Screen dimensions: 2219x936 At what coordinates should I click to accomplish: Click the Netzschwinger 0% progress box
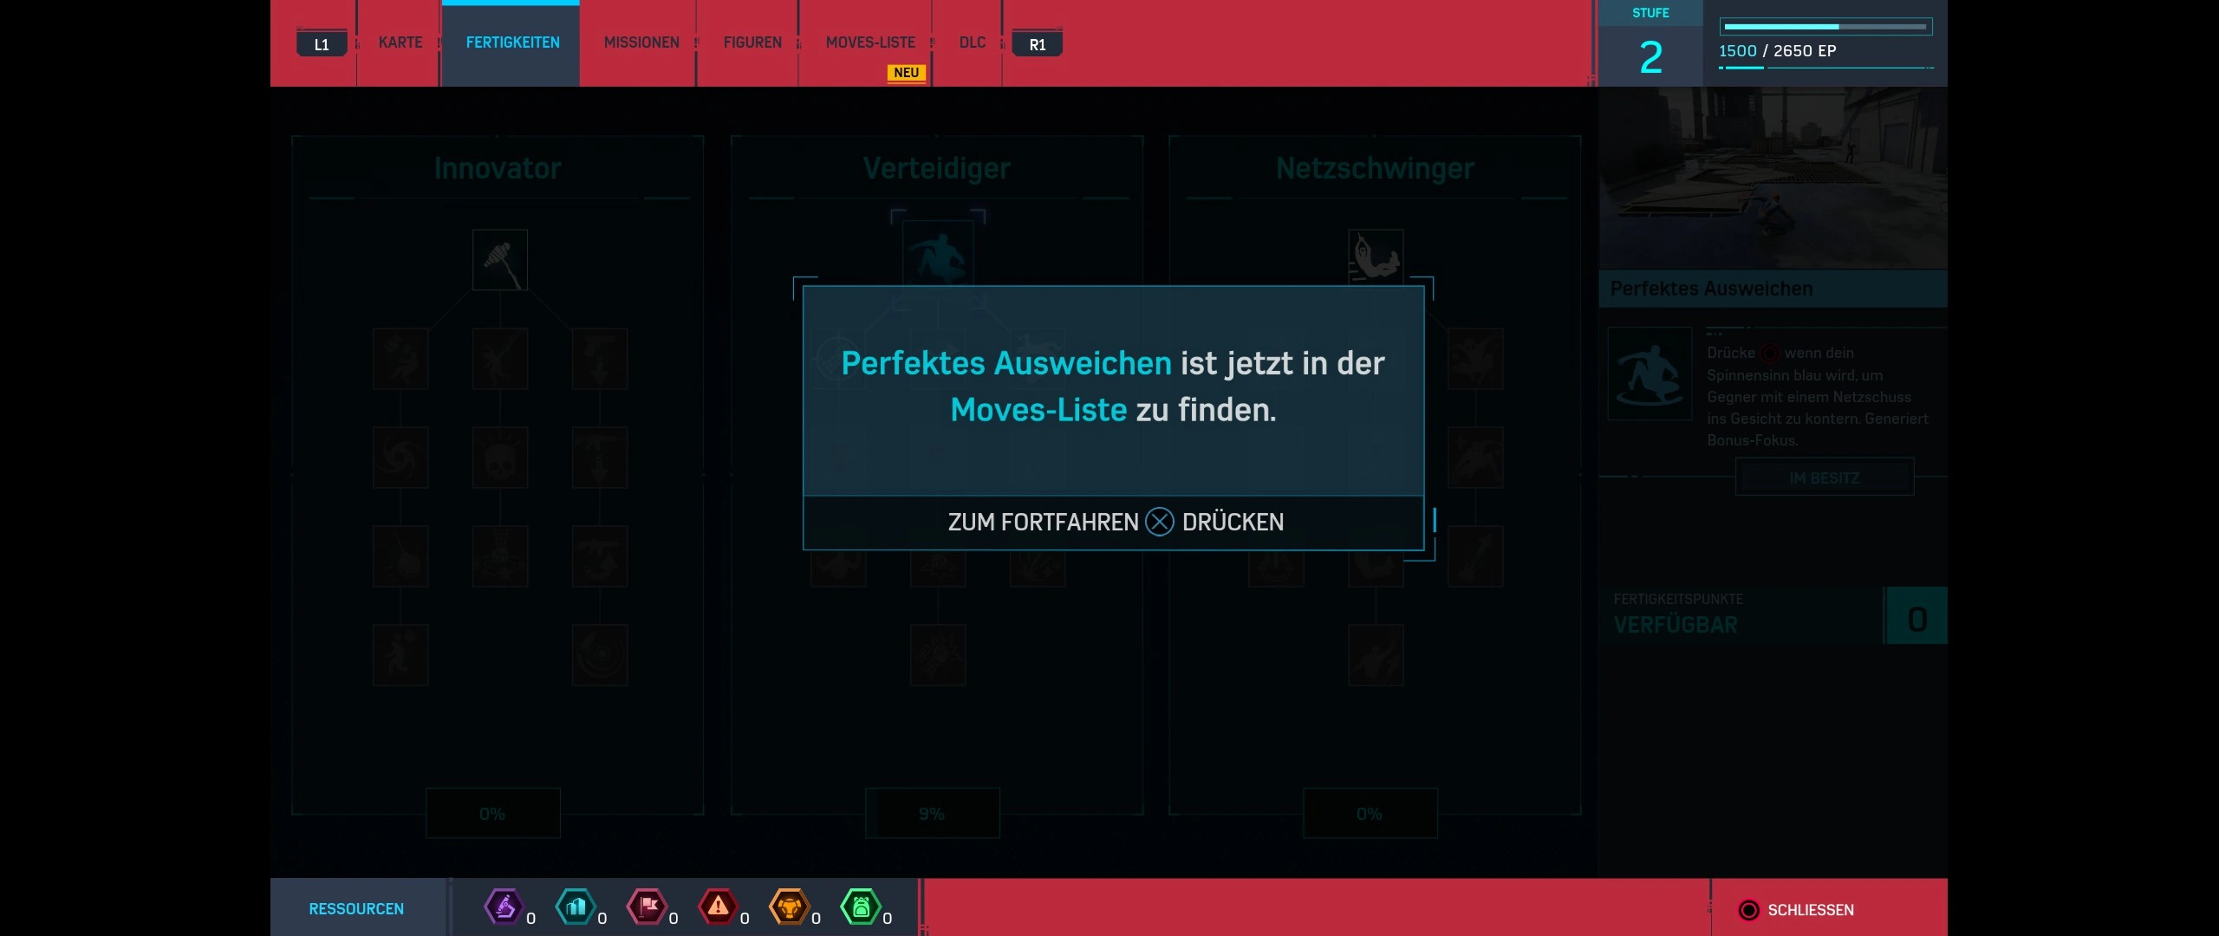tap(1370, 814)
